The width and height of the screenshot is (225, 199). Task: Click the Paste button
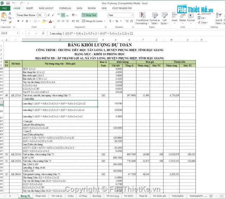tap(4, 17)
